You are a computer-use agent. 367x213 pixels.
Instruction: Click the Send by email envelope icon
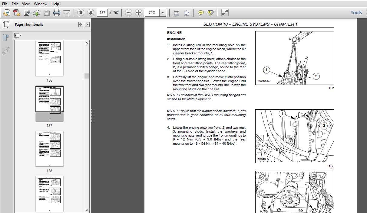(66, 13)
